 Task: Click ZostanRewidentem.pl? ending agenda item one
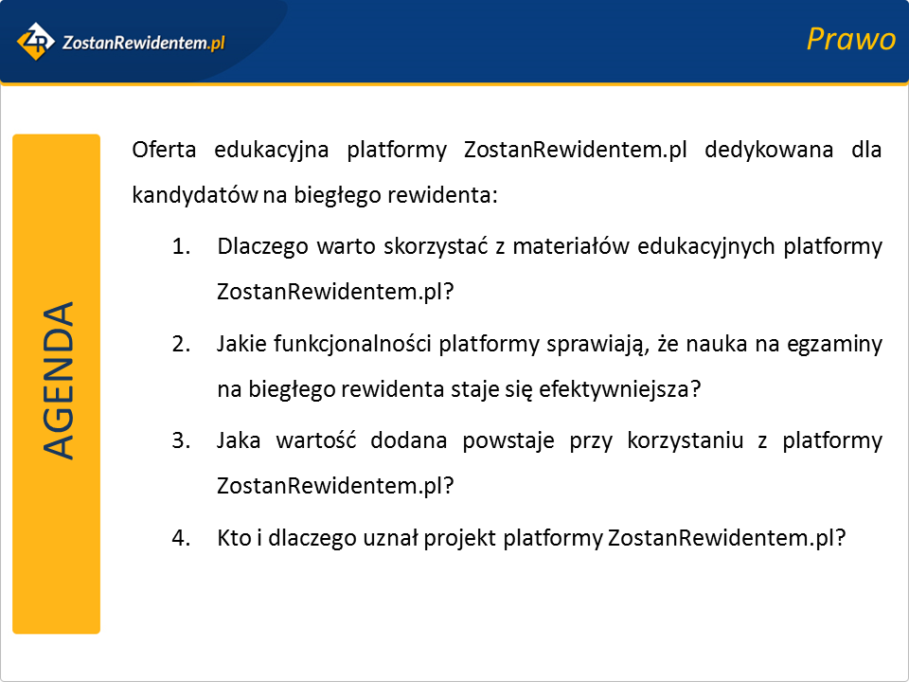335,292
